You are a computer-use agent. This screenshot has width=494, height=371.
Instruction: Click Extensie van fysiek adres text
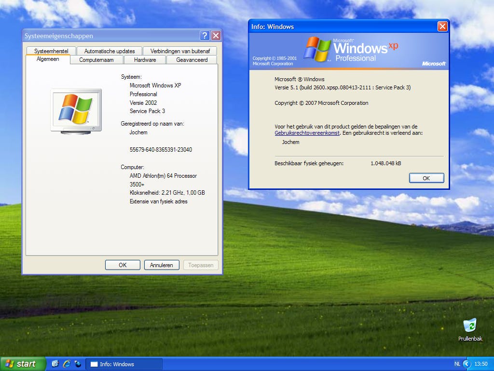[x=158, y=201]
